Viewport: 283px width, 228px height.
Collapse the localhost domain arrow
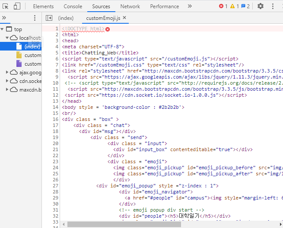[x=7, y=38]
